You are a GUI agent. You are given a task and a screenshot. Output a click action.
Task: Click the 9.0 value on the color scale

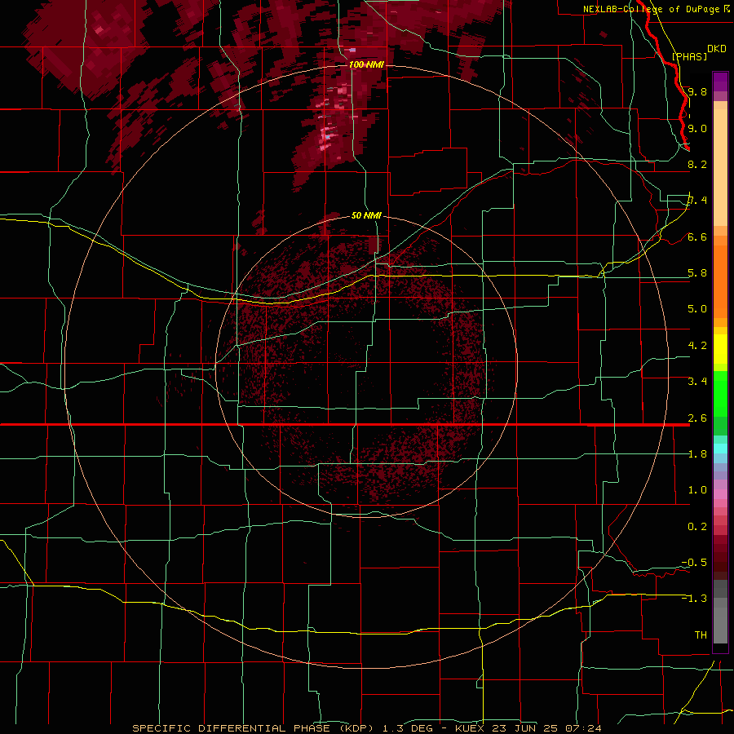[697, 128]
